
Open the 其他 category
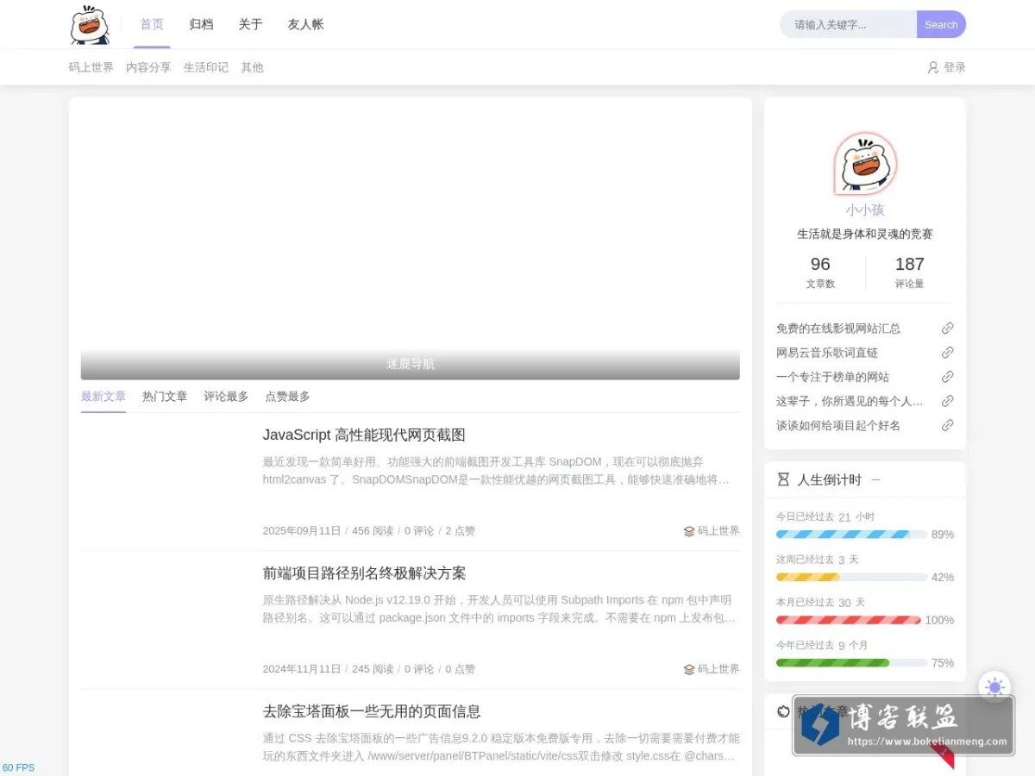[x=252, y=67]
